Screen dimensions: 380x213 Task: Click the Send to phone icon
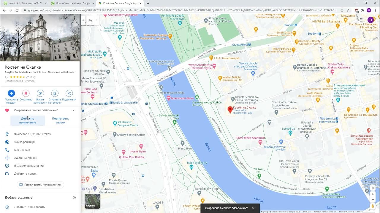click(x=55, y=93)
